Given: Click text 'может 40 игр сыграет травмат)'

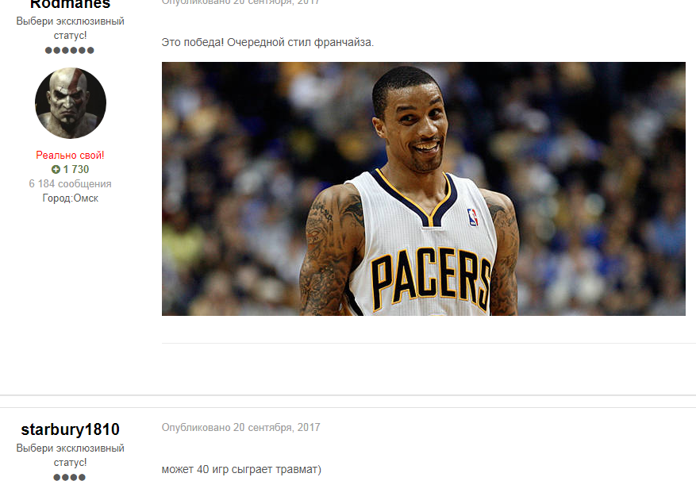Looking at the screenshot, I should [241, 469].
